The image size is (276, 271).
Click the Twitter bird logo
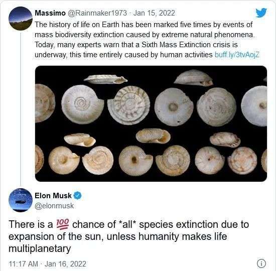coord(261,13)
